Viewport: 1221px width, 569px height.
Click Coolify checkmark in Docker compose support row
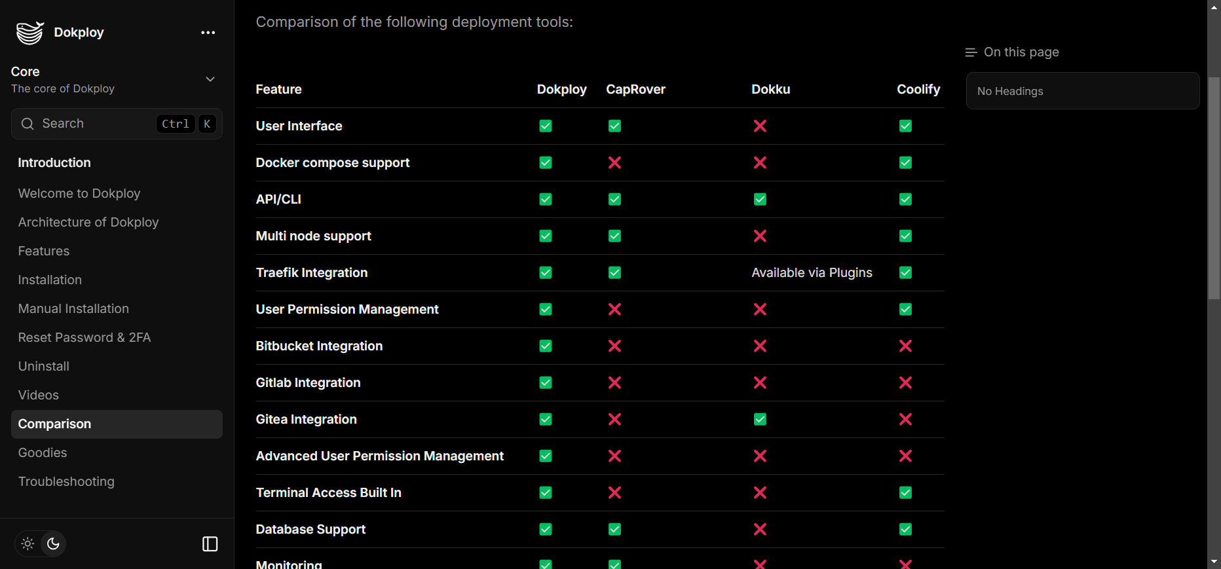(905, 162)
